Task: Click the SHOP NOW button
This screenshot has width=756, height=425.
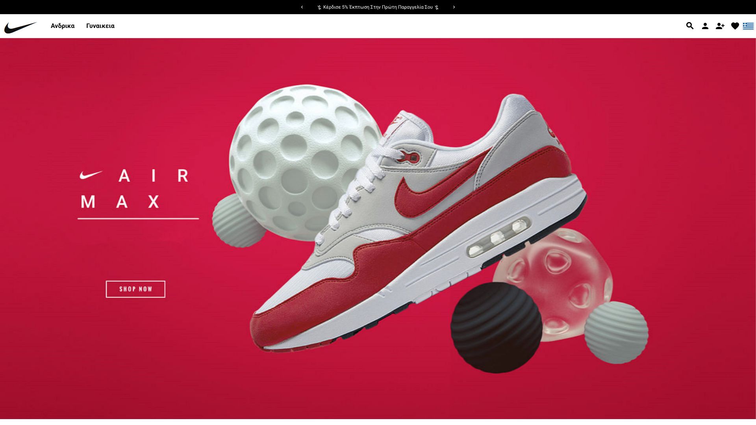Action: (135, 289)
